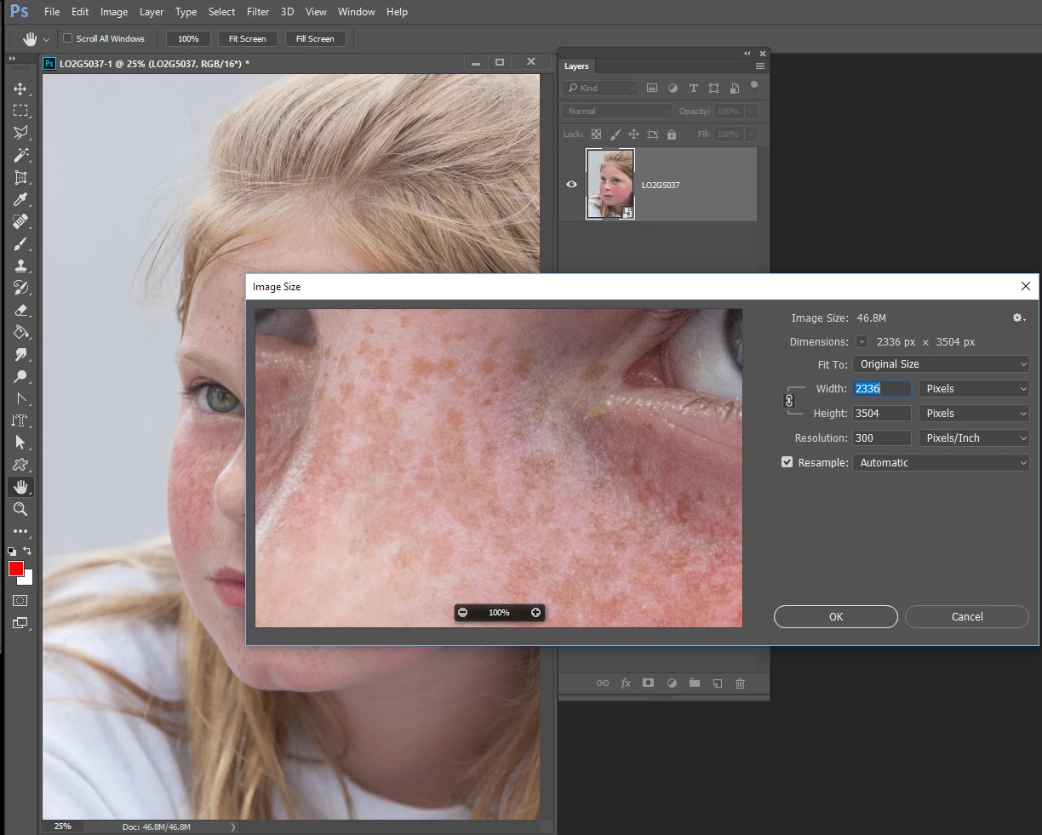Open the Resample method dropdown

point(941,463)
